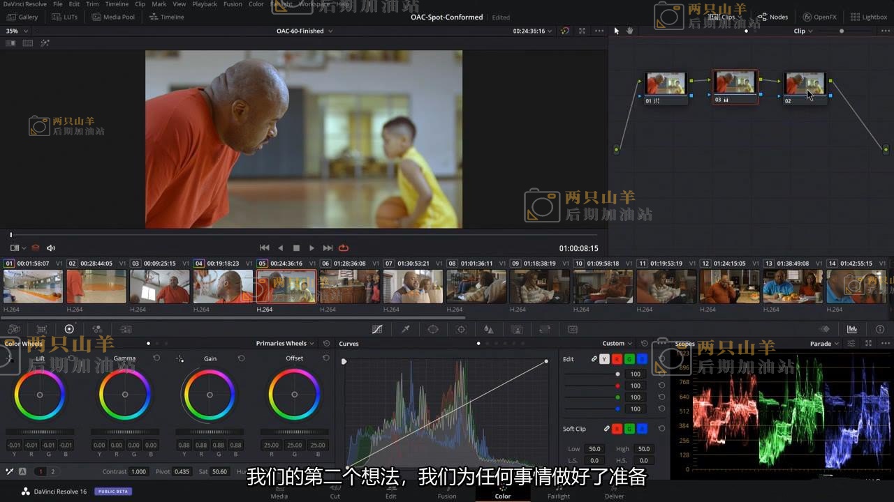The image size is (894, 502).
Task: Toggle the Y channel edit button in Curves
Action: [x=604, y=359]
